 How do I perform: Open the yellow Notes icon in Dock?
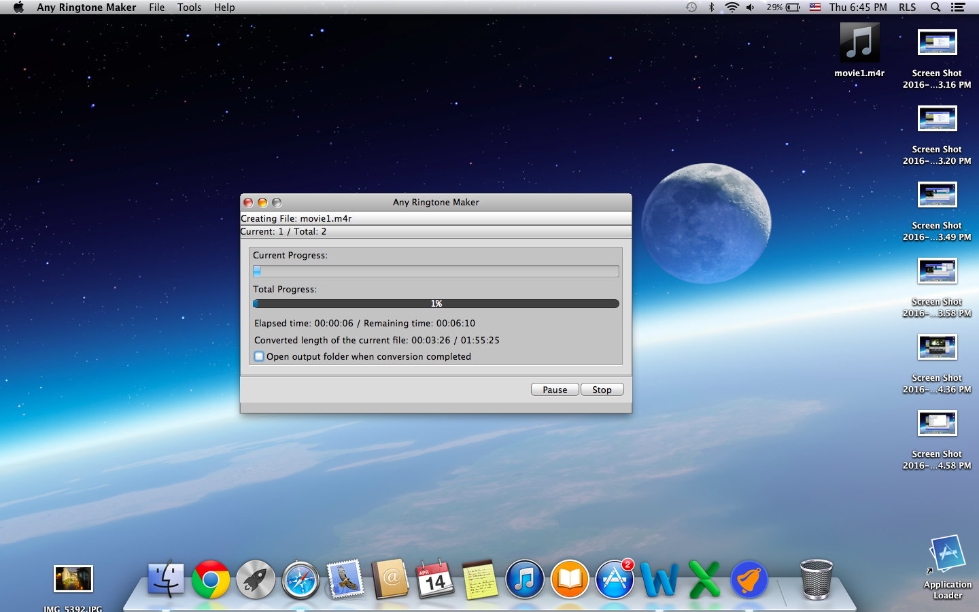click(480, 579)
